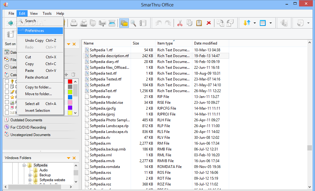Open Uncategorized Documents in the sidebar
This screenshot has height=191, width=315.
coord(30,135)
